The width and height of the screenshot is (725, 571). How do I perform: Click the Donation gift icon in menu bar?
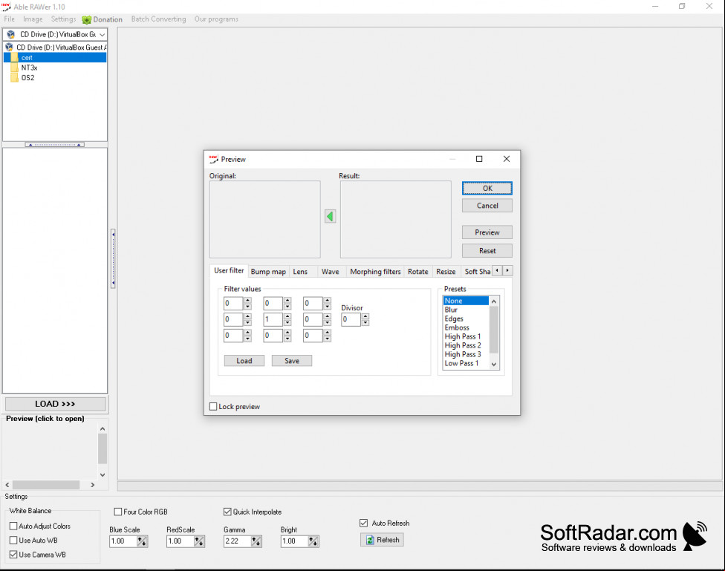click(x=86, y=20)
